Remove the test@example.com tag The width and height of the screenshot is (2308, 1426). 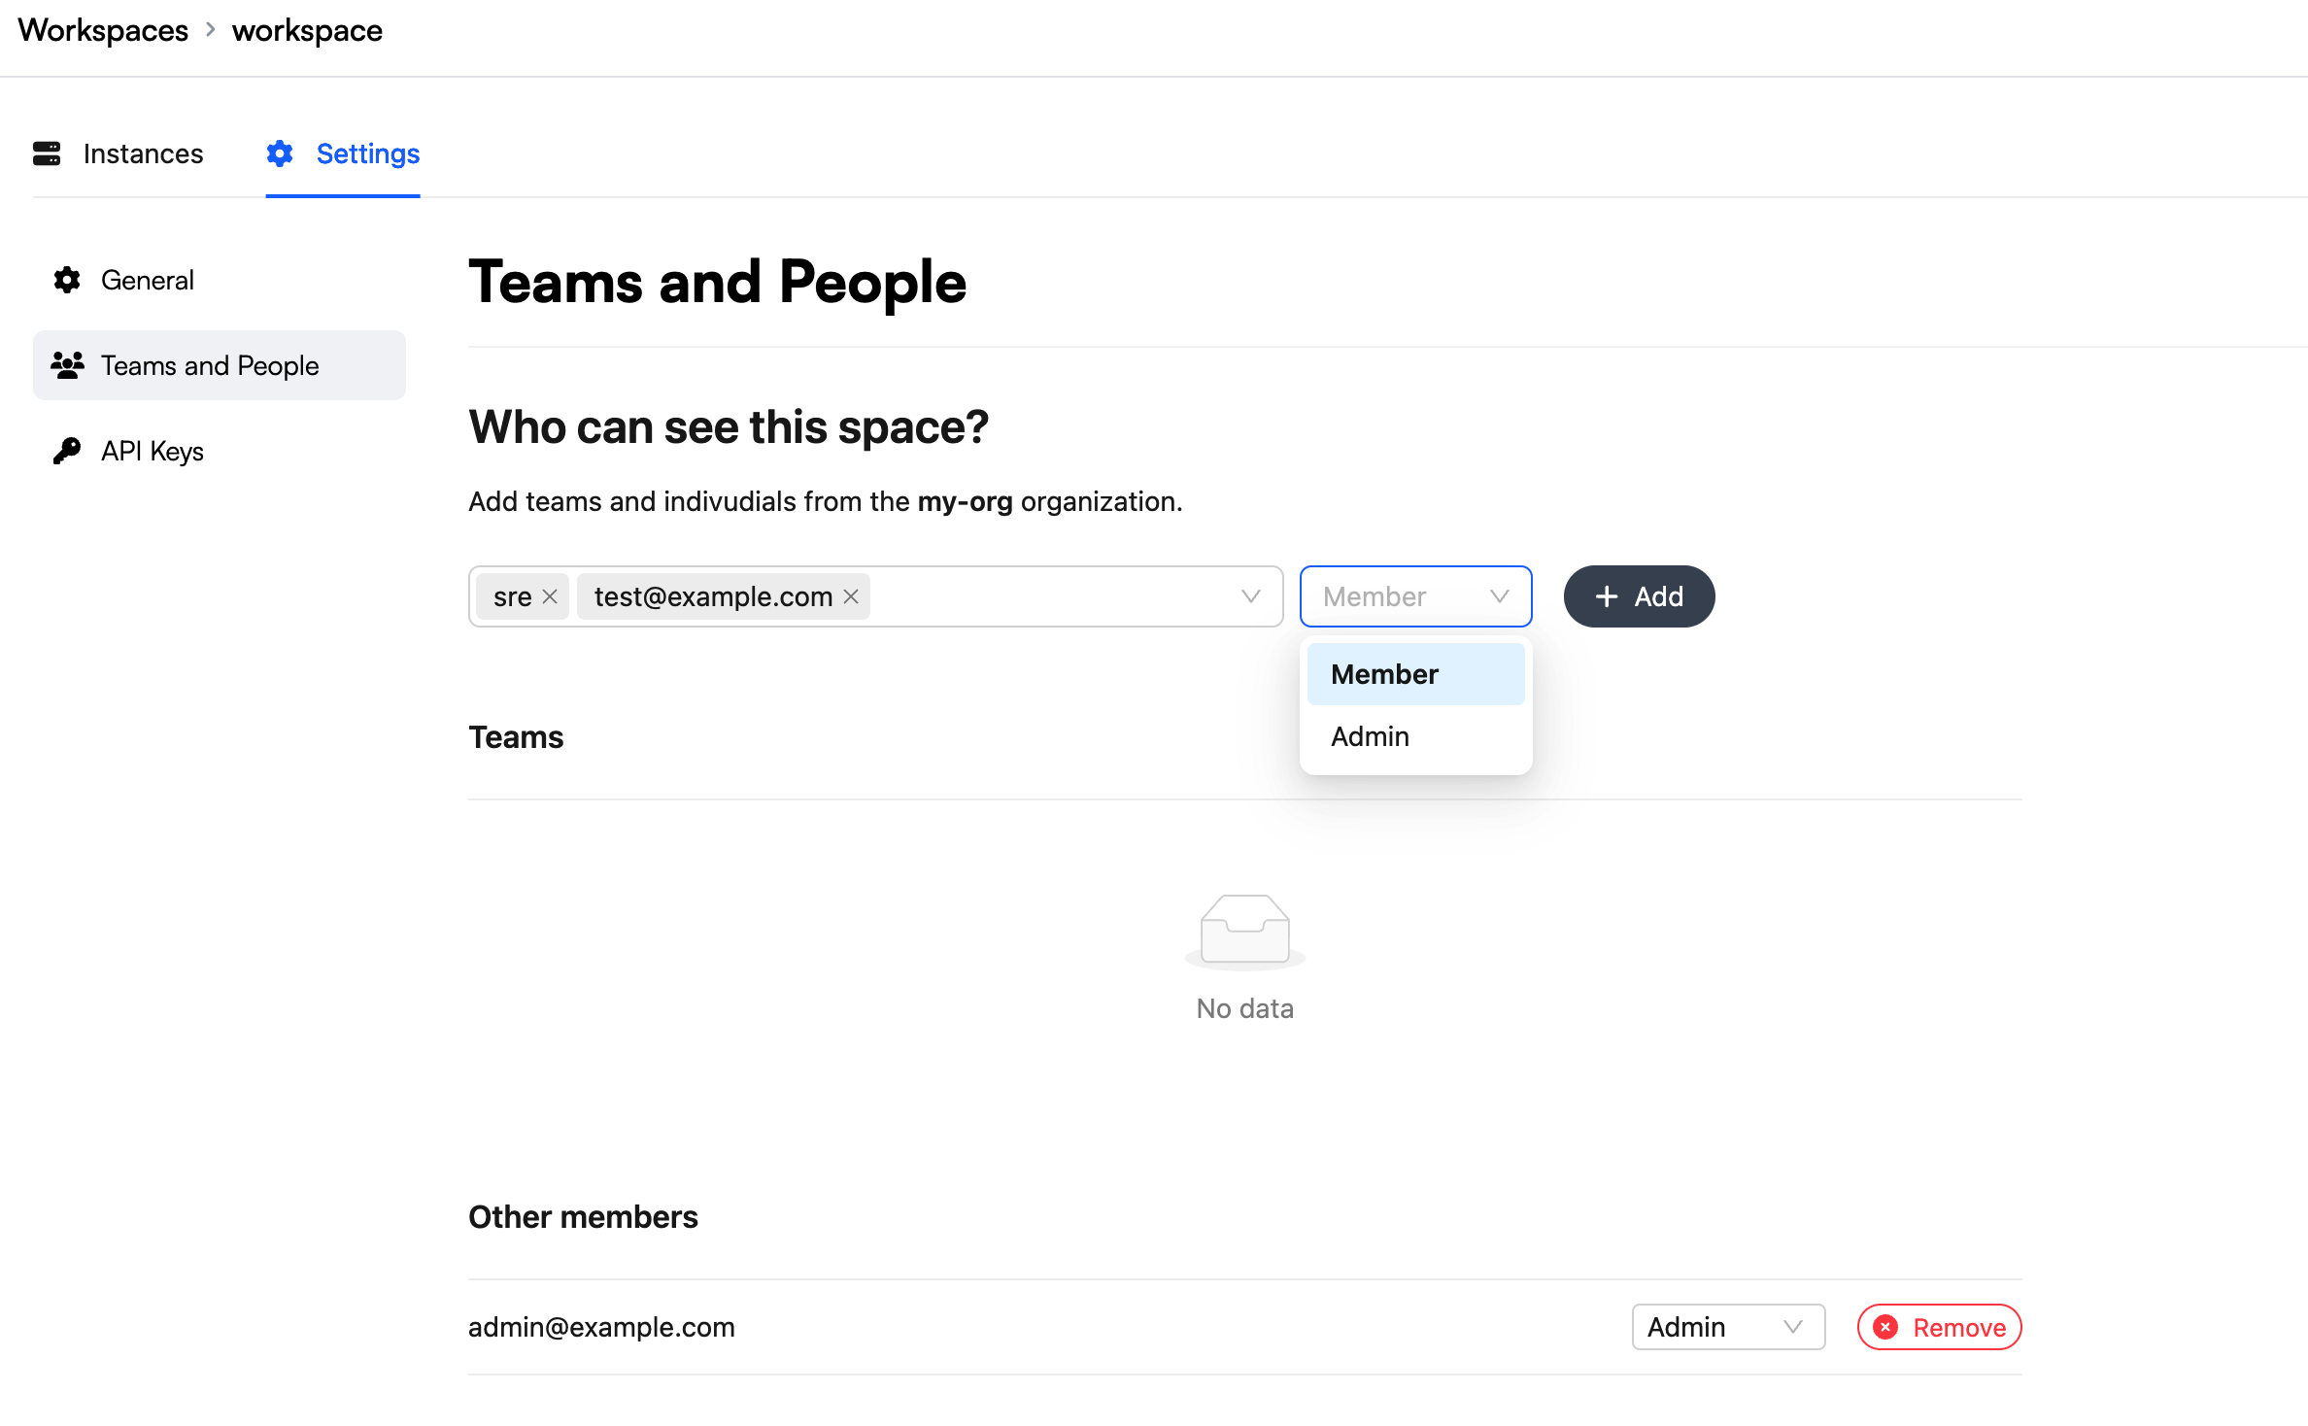tap(851, 596)
